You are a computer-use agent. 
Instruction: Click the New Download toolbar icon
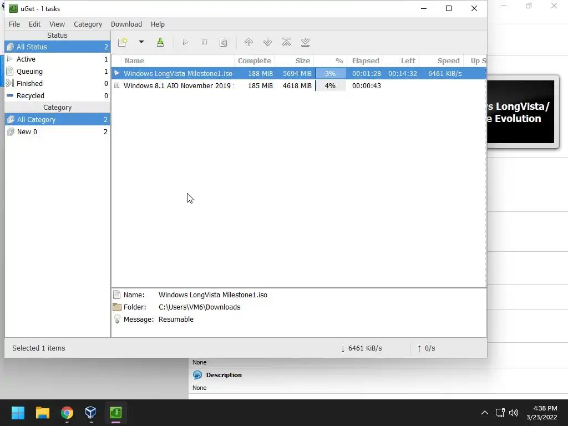pos(123,42)
